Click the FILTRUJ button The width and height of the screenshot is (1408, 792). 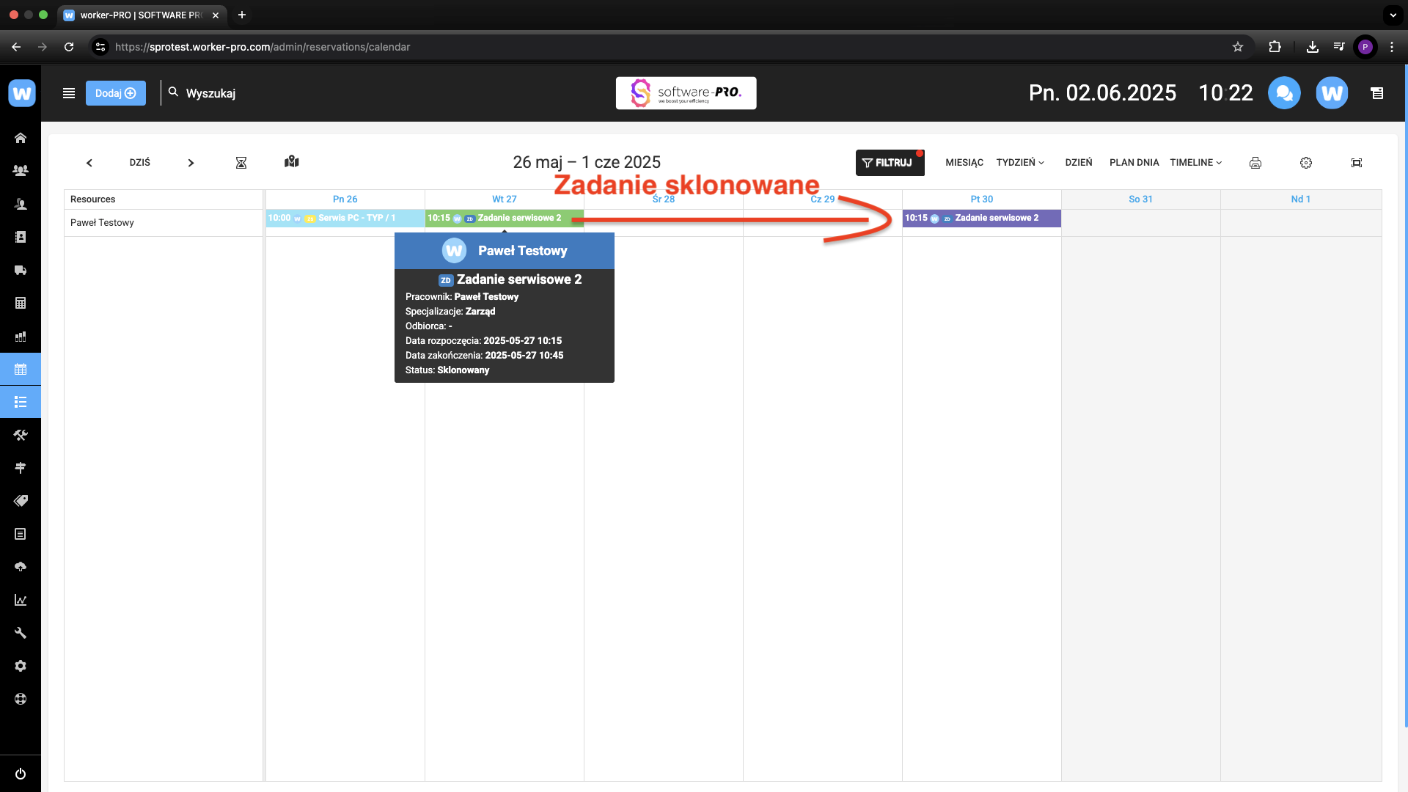coord(890,163)
